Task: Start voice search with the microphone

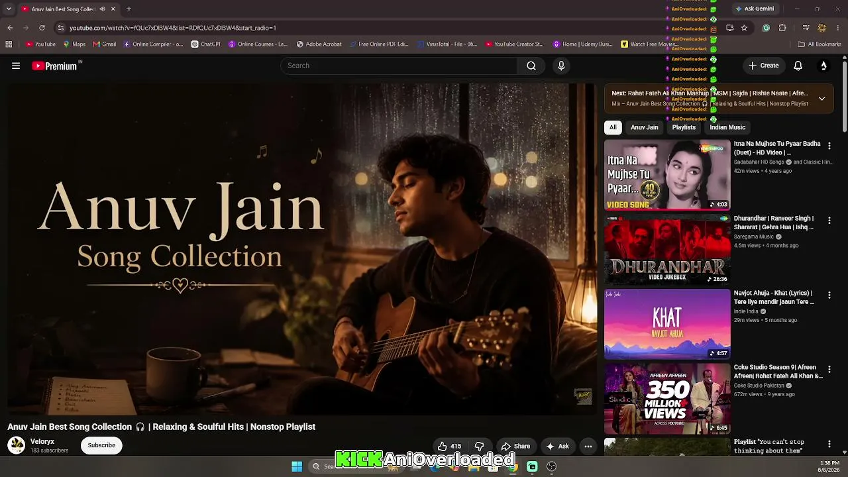Action: [x=561, y=66]
